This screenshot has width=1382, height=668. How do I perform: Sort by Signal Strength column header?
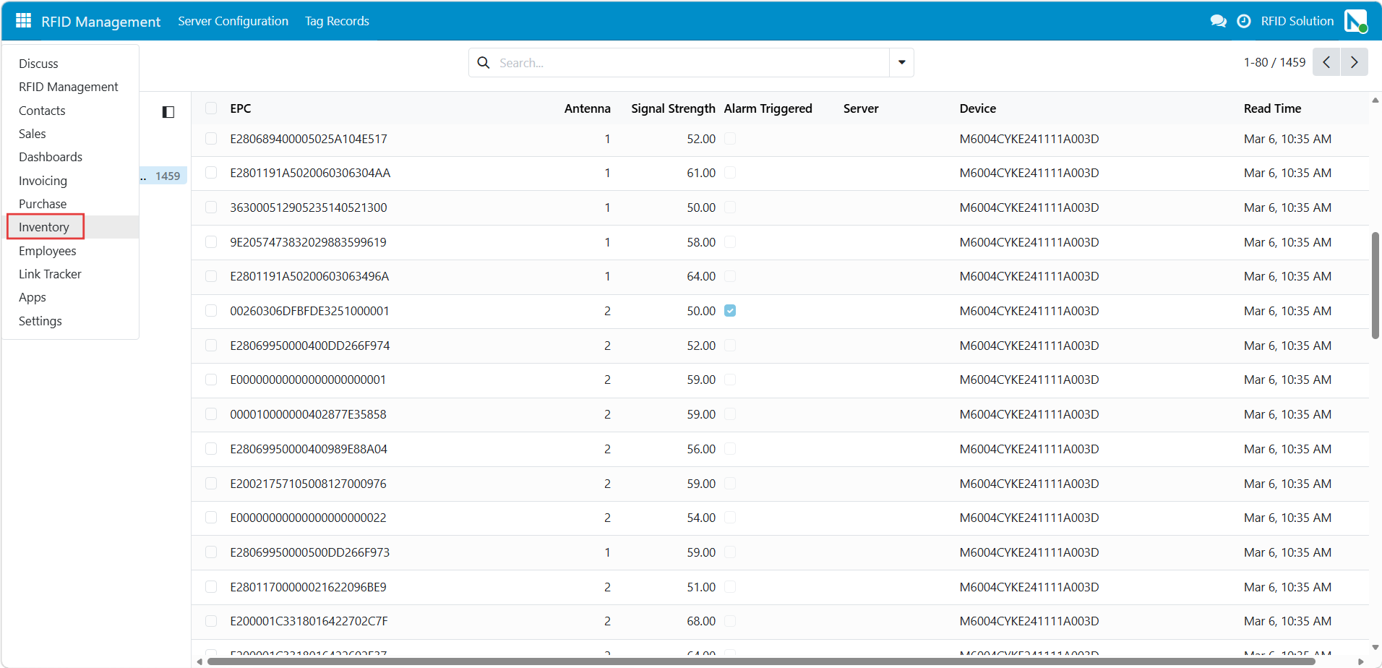coord(673,108)
